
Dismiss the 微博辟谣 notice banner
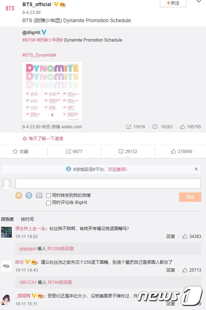pos(196,169)
